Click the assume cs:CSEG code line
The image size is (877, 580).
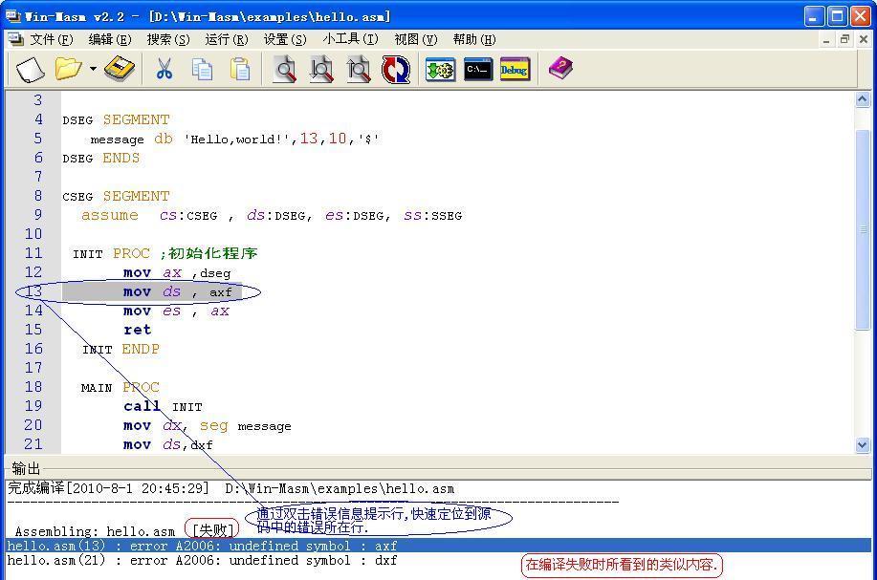272,215
